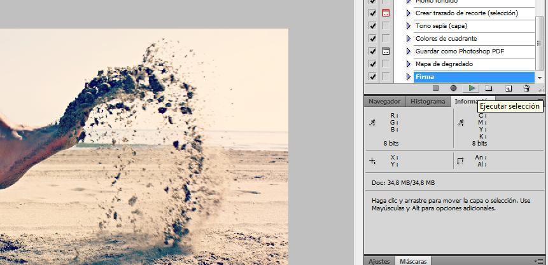Uncheck the Colores de cuadrante action
Screen dimensions: 548x265
372,38
